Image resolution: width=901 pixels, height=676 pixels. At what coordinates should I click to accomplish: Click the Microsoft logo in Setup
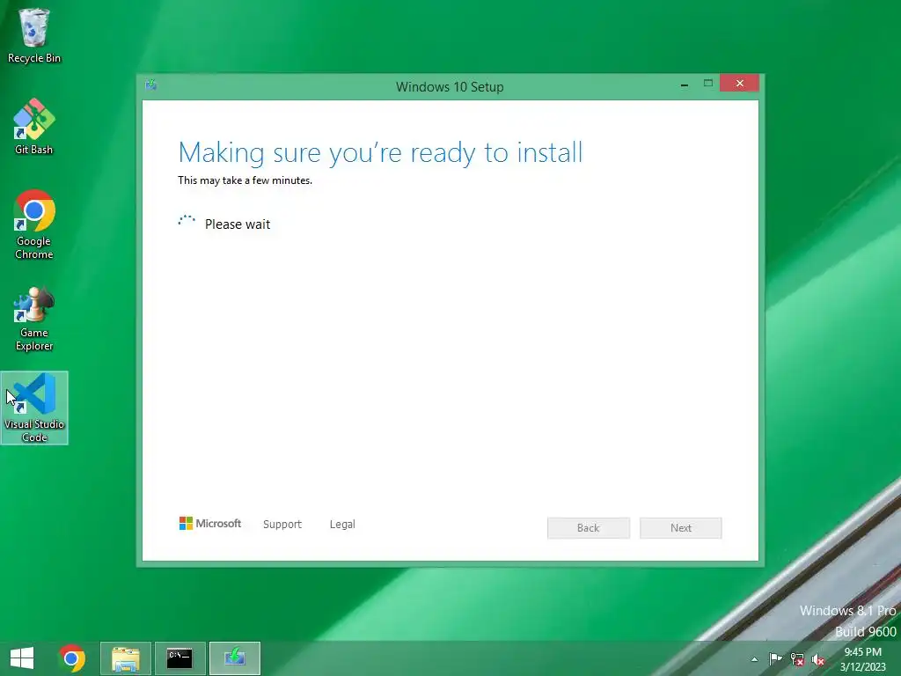click(x=210, y=524)
